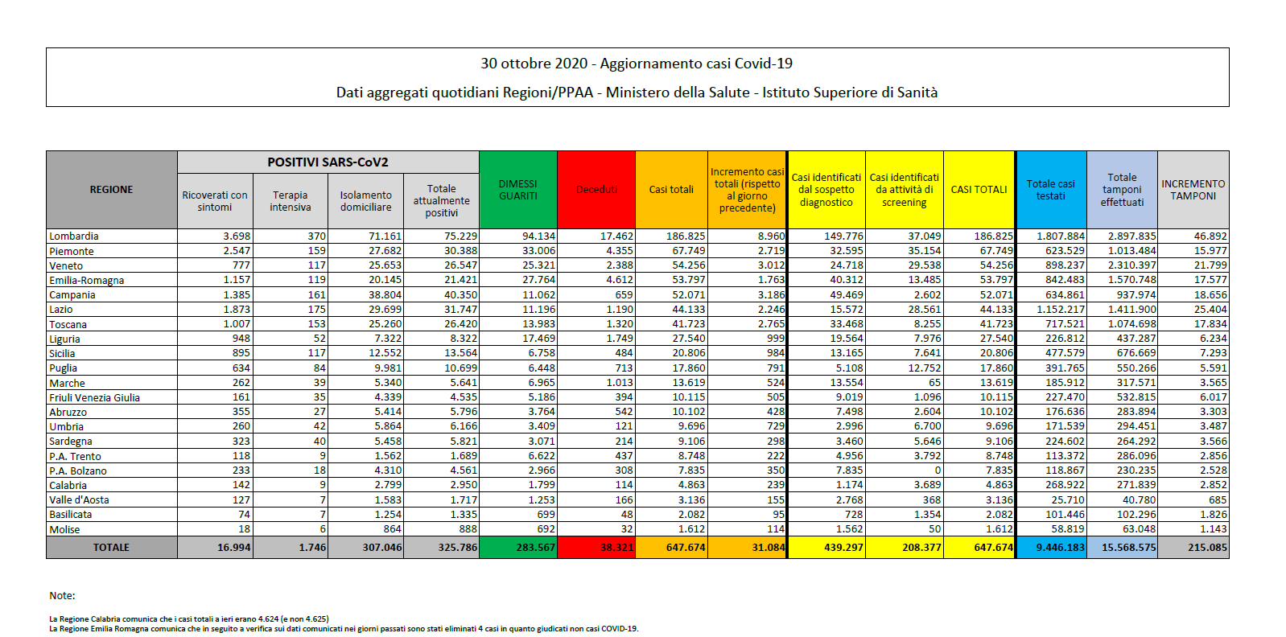The width and height of the screenshot is (1286, 637).
Task: Click Toscana incremento casi 2.765
Action: pyautogui.click(x=771, y=324)
